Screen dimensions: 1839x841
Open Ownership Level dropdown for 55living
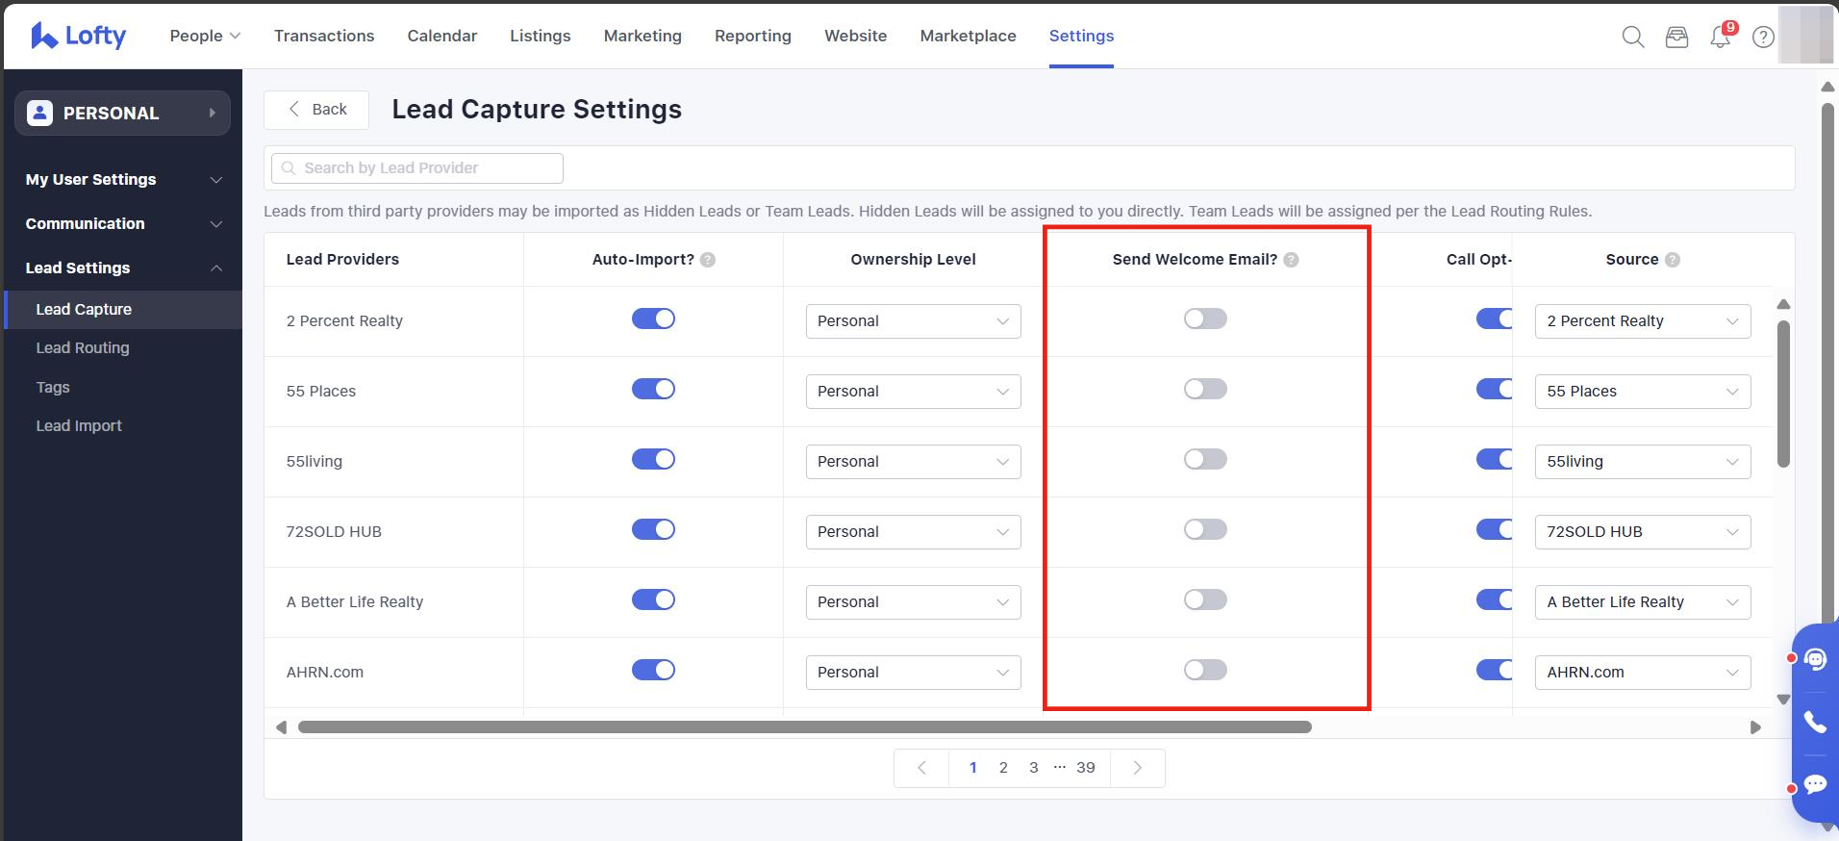pyautogui.click(x=913, y=462)
